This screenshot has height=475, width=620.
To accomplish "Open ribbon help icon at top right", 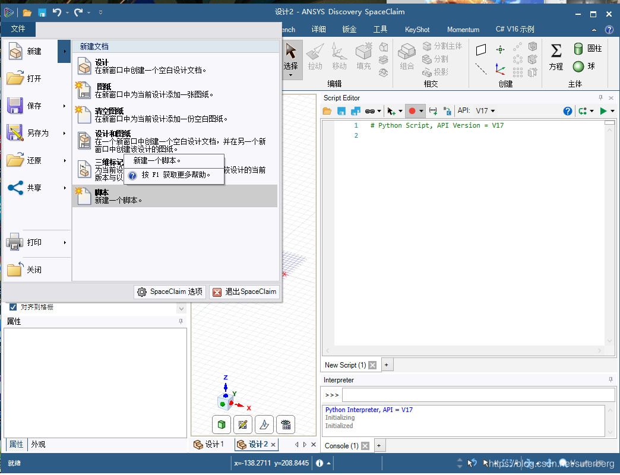I will click(609, 30).
